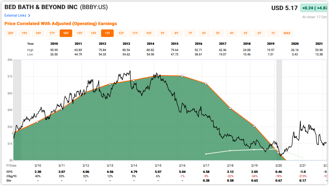
Task: Click the BBBY:US ticker symbol
Action: click(x=94, y=7)
